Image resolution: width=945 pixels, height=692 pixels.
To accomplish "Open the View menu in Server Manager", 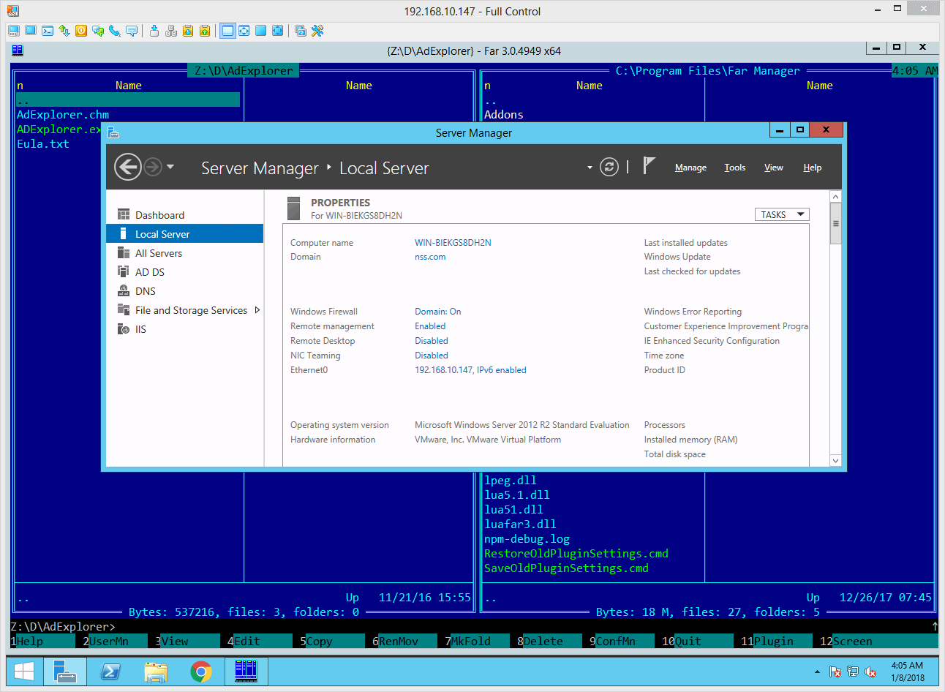I will [774, 168].
